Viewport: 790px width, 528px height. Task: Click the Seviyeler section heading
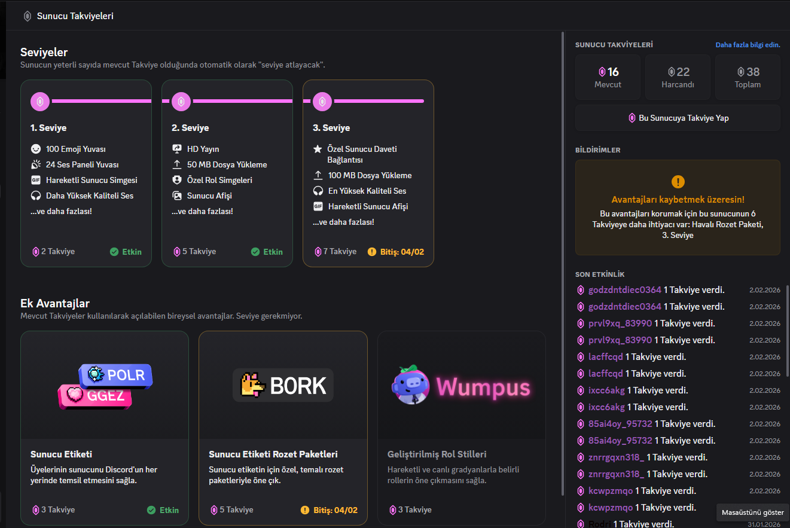(44, 53)
